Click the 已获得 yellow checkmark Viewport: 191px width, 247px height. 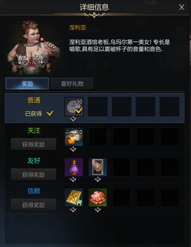click(50, 113)
